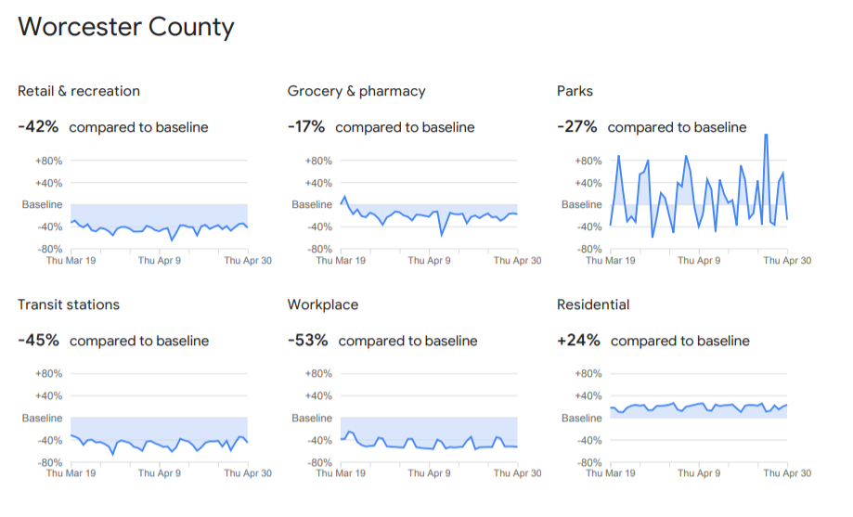The width and height of the screenshot is (853, 517).
Task: Click Baseline axis label on Transit chart
Action: 42,419
